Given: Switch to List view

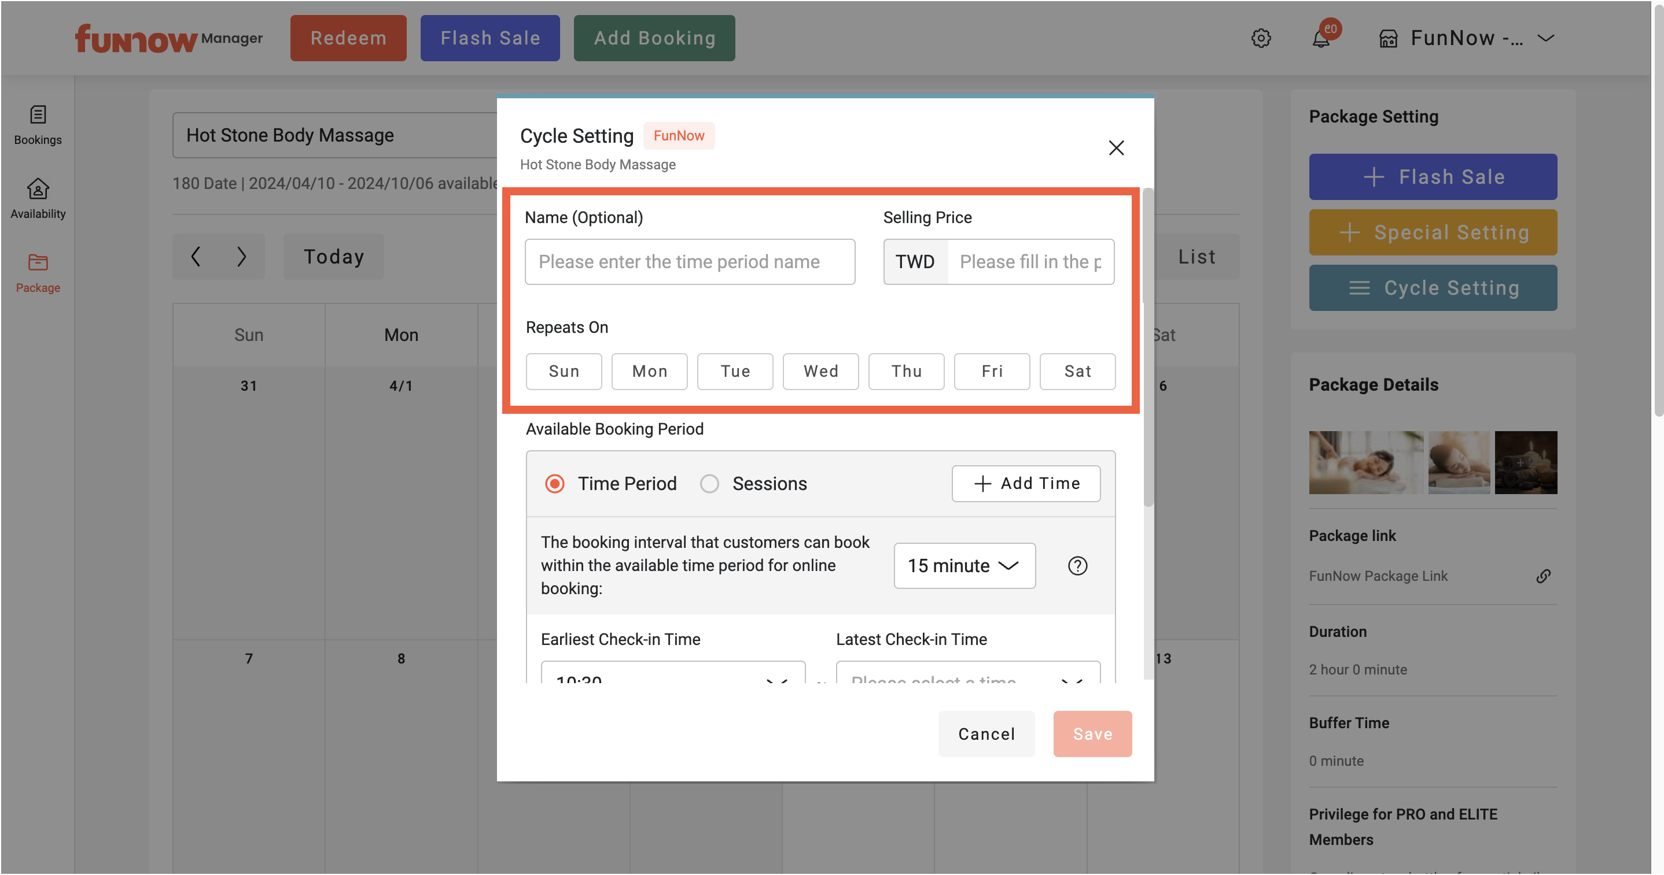Looking at the screenshot, I should pos(1197,256).
